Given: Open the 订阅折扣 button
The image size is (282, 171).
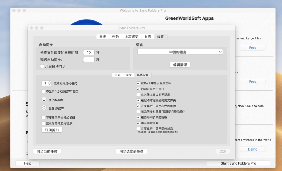Looking at the screenshot, I should coord(52,130).
